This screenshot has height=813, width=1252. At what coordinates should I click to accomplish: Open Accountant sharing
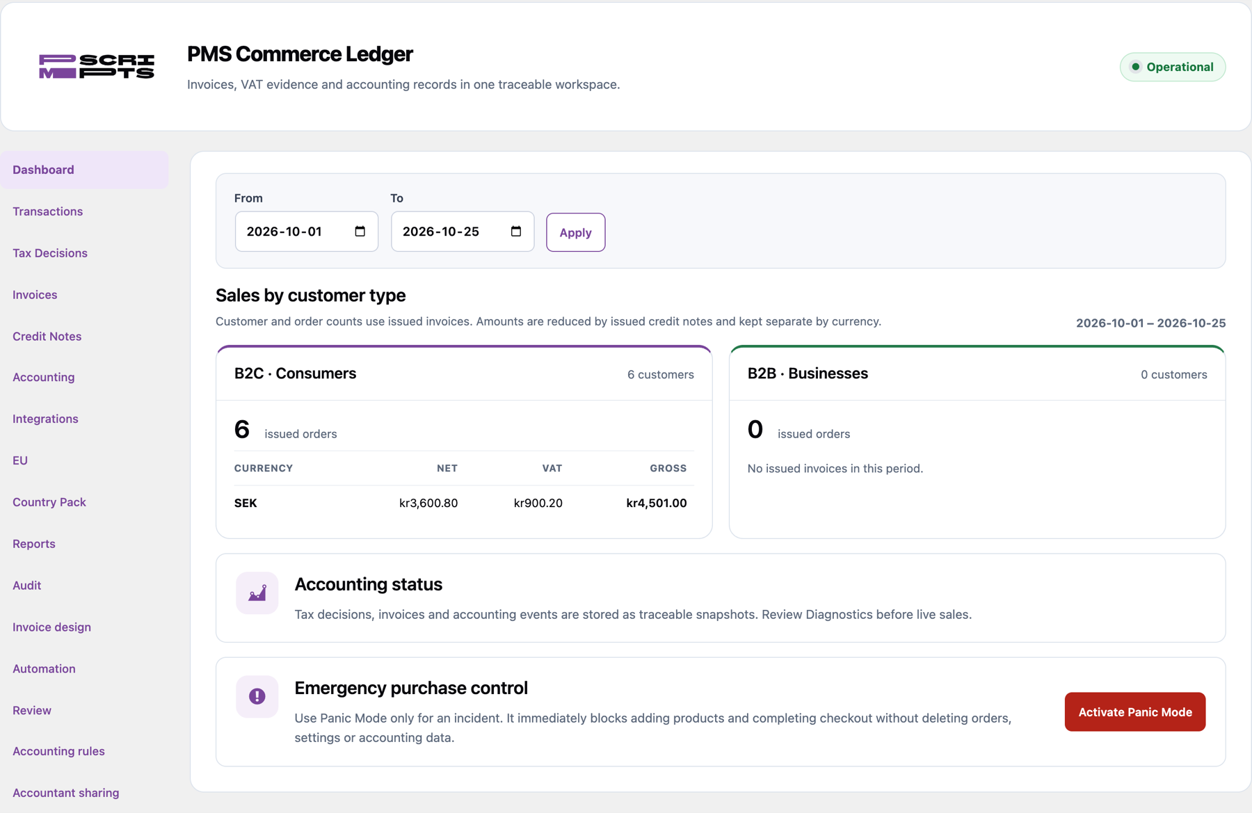pyautogui.click(x=65, y=793)
